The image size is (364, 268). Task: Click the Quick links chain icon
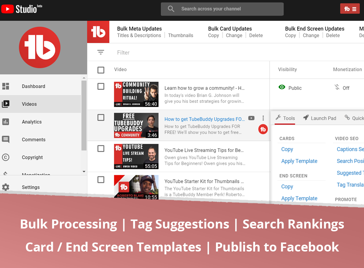coord(347,117)
